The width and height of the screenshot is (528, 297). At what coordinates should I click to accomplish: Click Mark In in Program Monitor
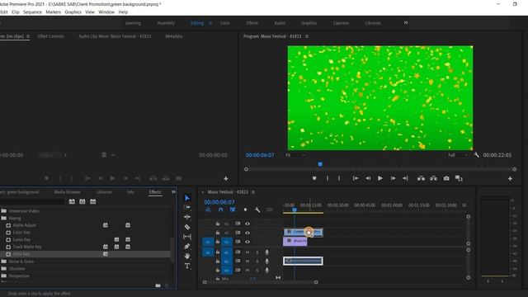coord(328,178)
